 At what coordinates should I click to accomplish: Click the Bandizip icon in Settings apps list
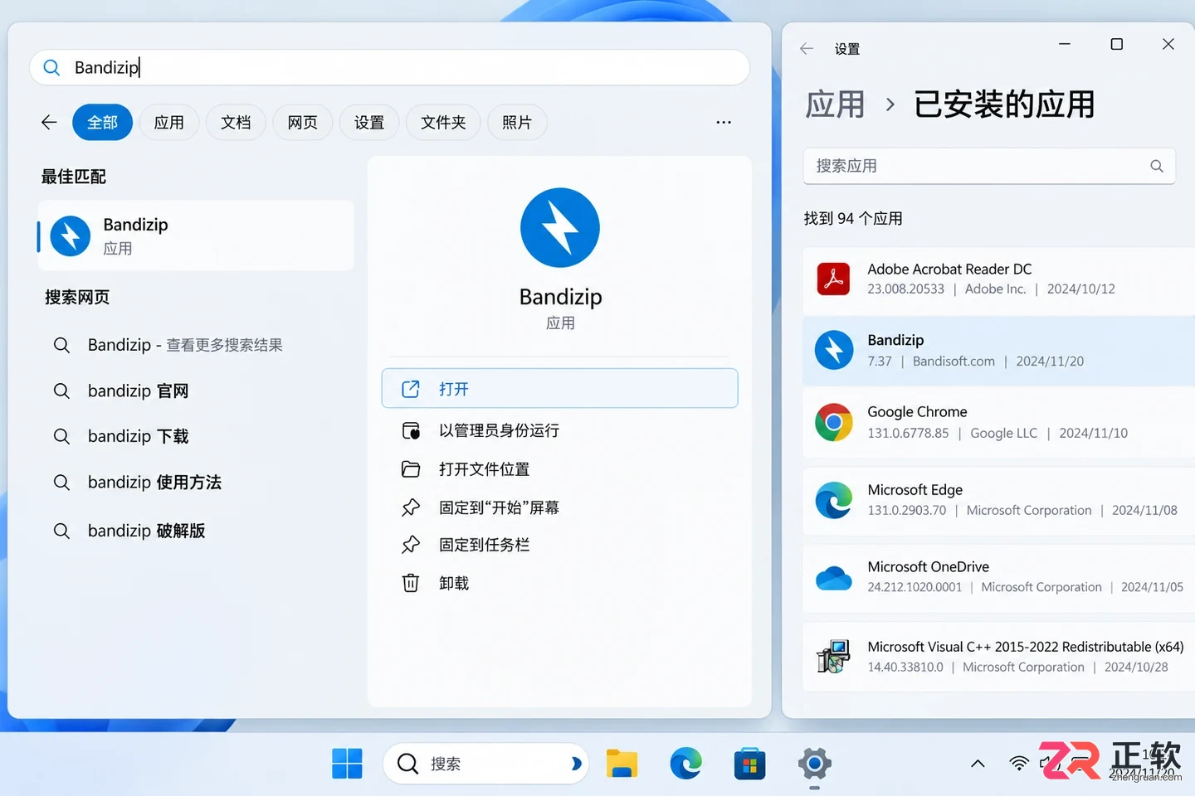[x=834, y=350]
